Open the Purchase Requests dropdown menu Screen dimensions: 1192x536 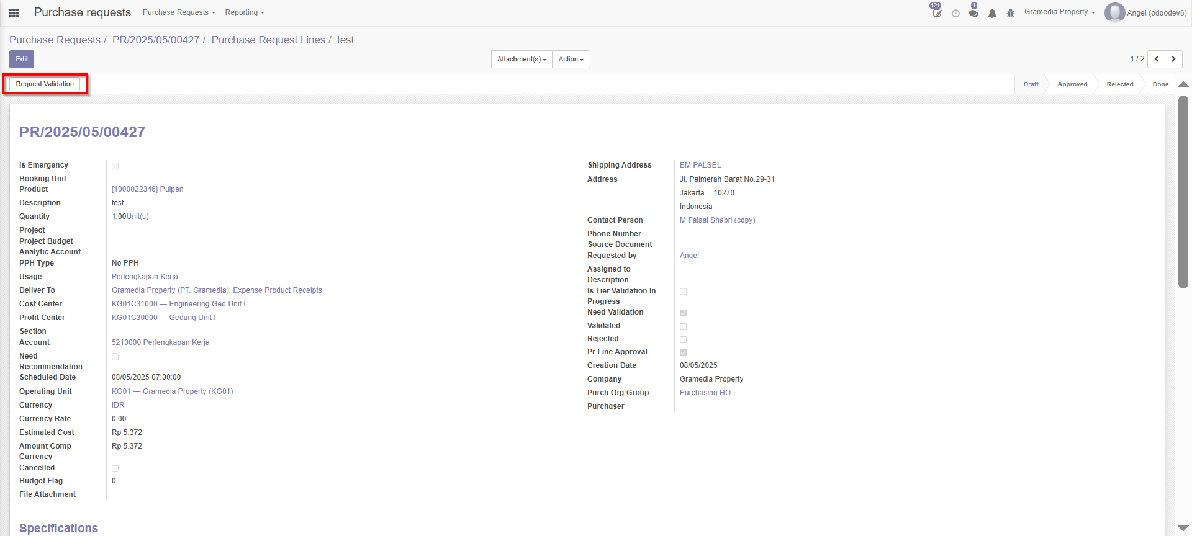pyautogui.click(x=179, y=12)
